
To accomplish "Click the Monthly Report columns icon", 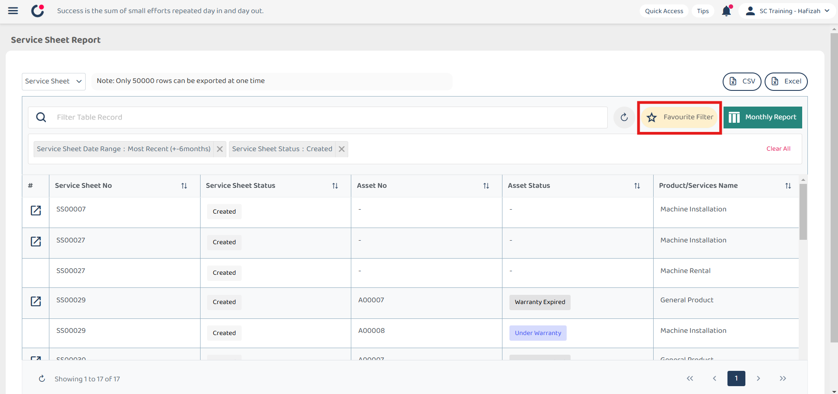I will [734, 118].
